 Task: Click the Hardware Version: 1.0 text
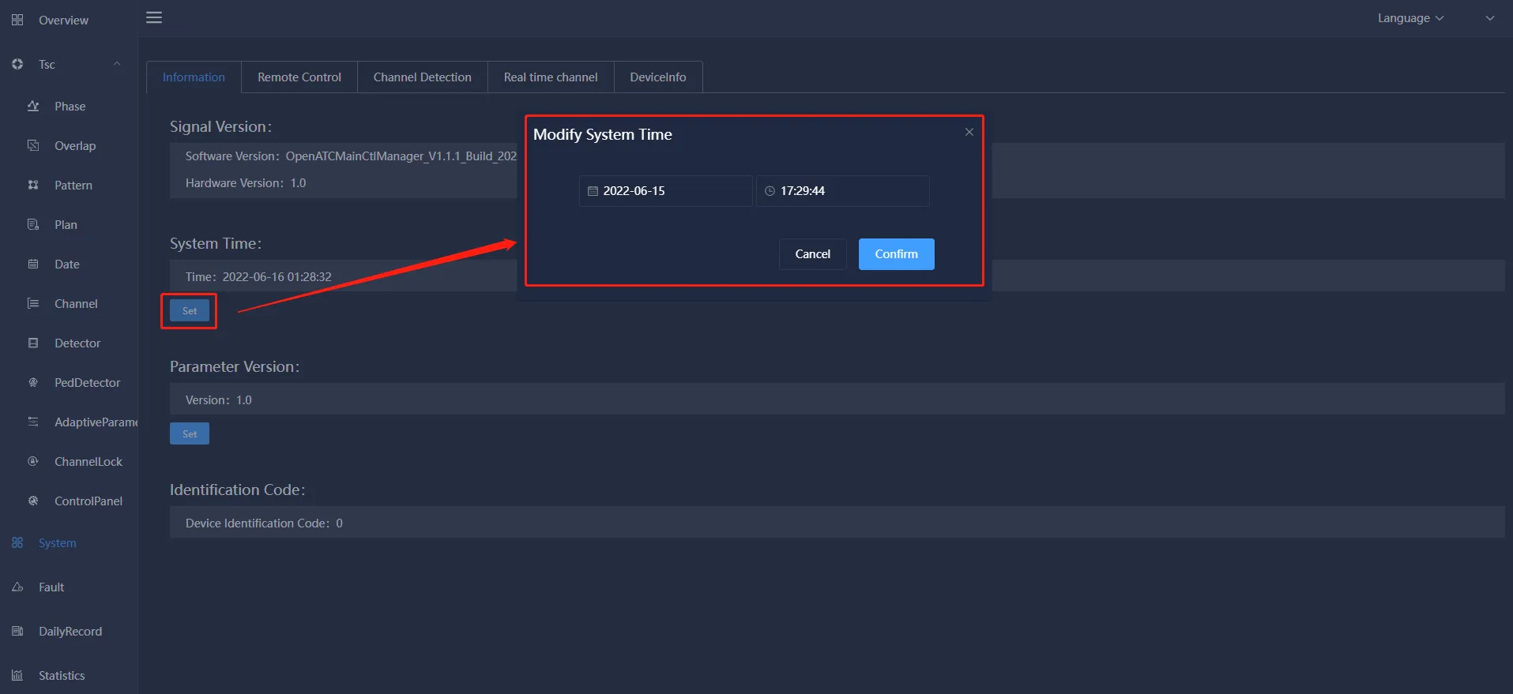[x=246, y=182]
